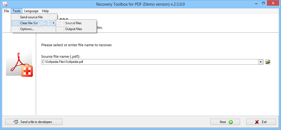The image size is (281, 130).
Task: Select Clear file list submenu entry
Action: click(x=34, y=23)
